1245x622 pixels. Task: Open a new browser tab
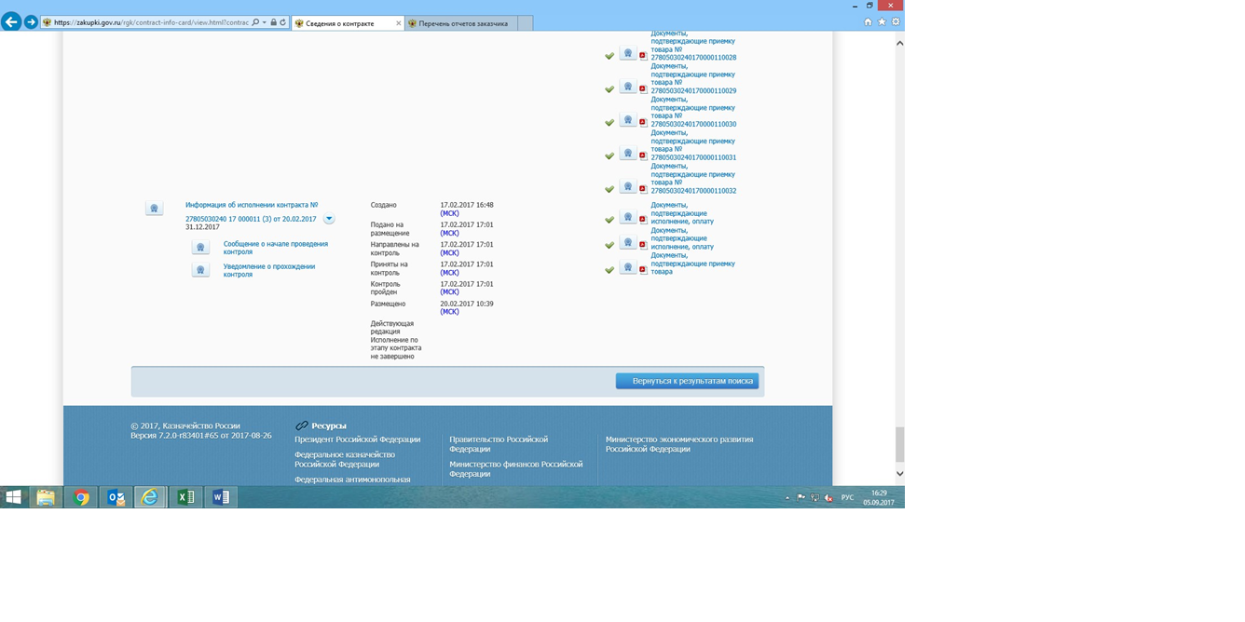525,23
